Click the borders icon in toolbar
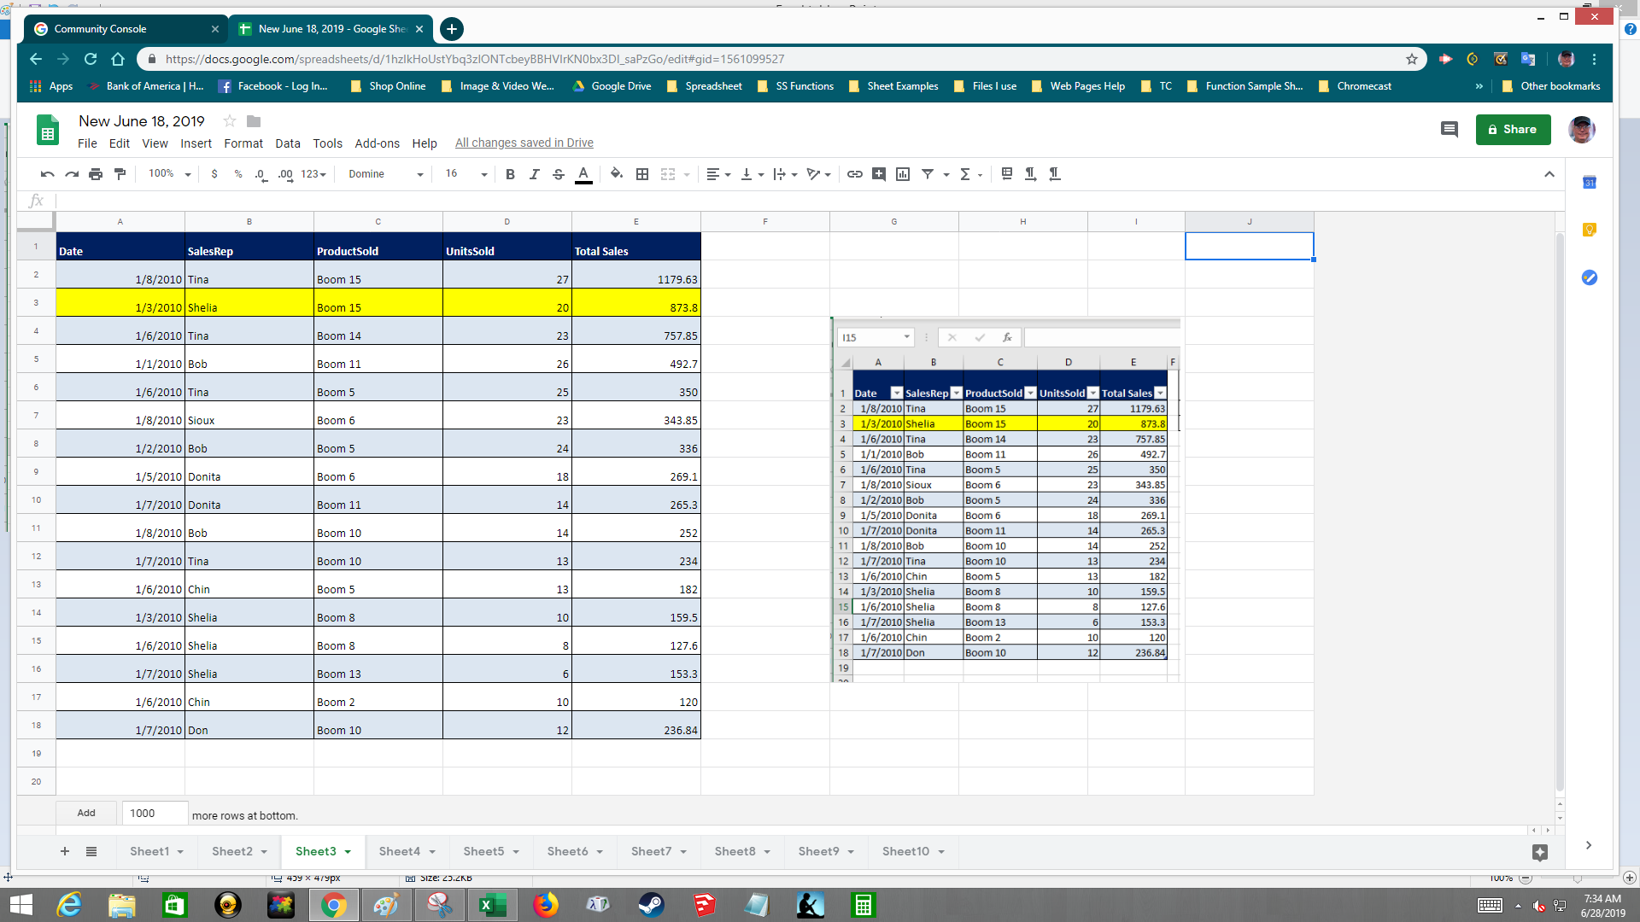Screen dimensions: 1640x922 pos(641,173)
